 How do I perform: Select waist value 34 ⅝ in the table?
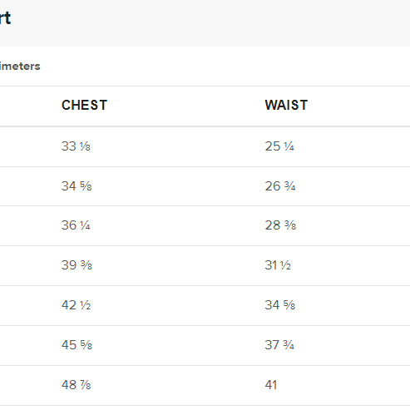coord(280,305)
